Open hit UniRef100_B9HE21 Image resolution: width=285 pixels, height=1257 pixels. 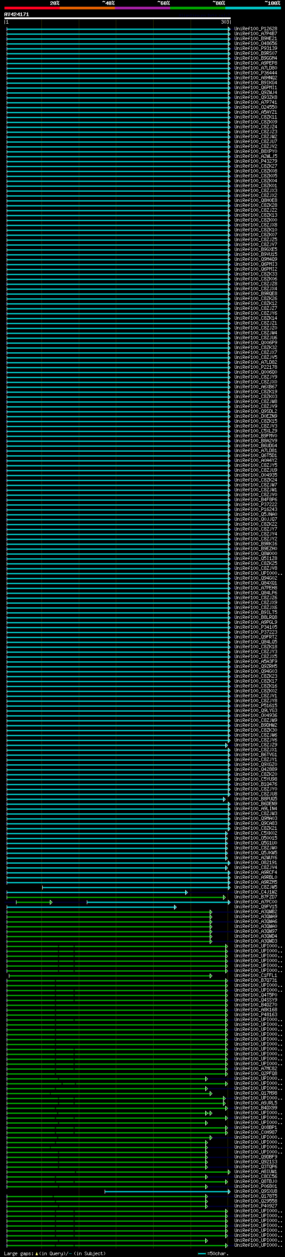[x=255, y=38]
